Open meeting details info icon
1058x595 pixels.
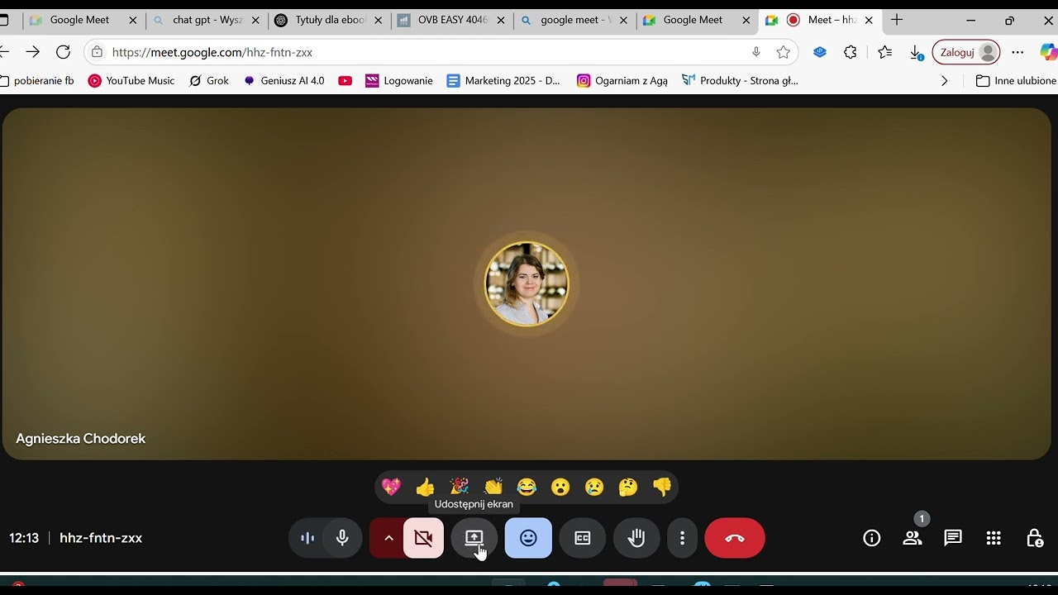tap(871, 538)
